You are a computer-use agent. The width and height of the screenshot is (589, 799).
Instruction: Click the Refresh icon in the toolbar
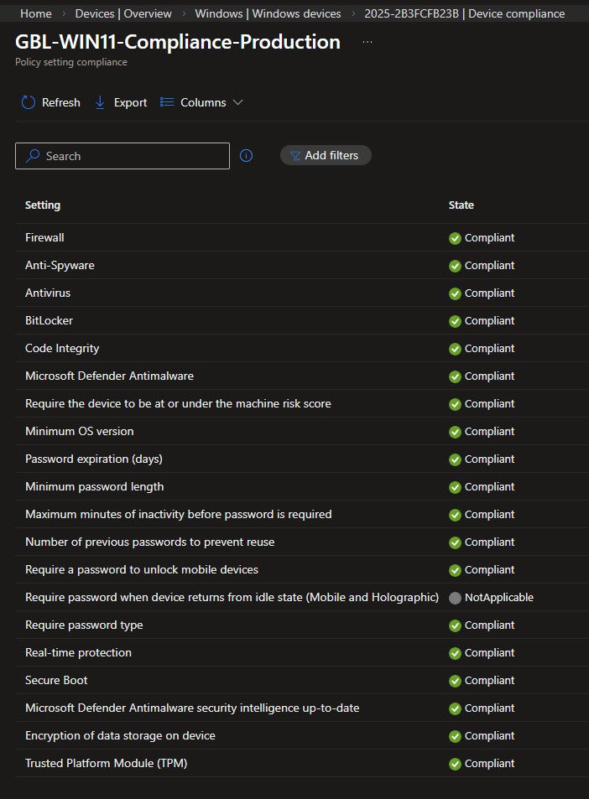pos(29,102)
